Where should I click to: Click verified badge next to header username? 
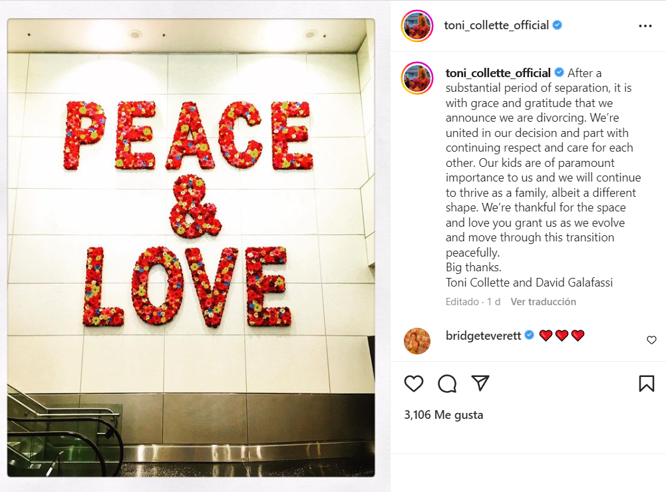tap(558, 25)
